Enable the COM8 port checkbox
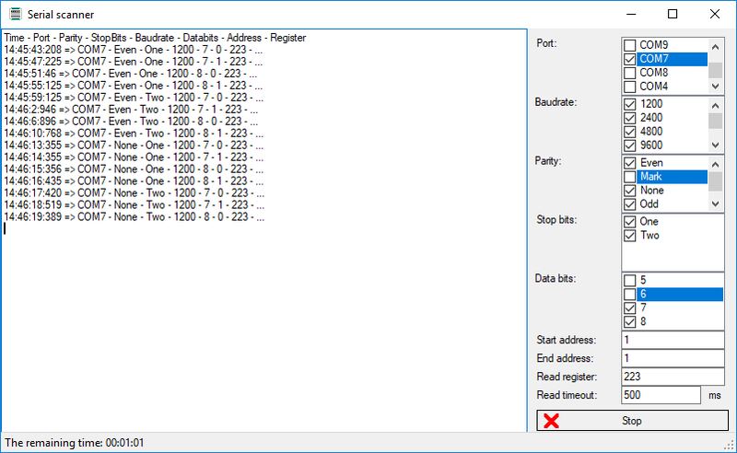The height and width of the screenshot is (453, 737). click(x=630, y=73)
